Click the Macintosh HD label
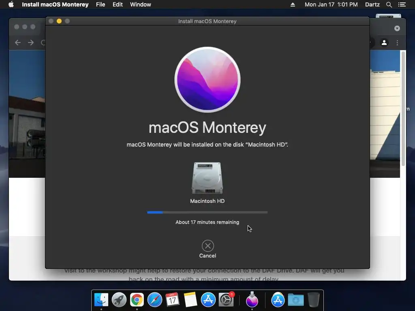 click(x=207, y=201)
